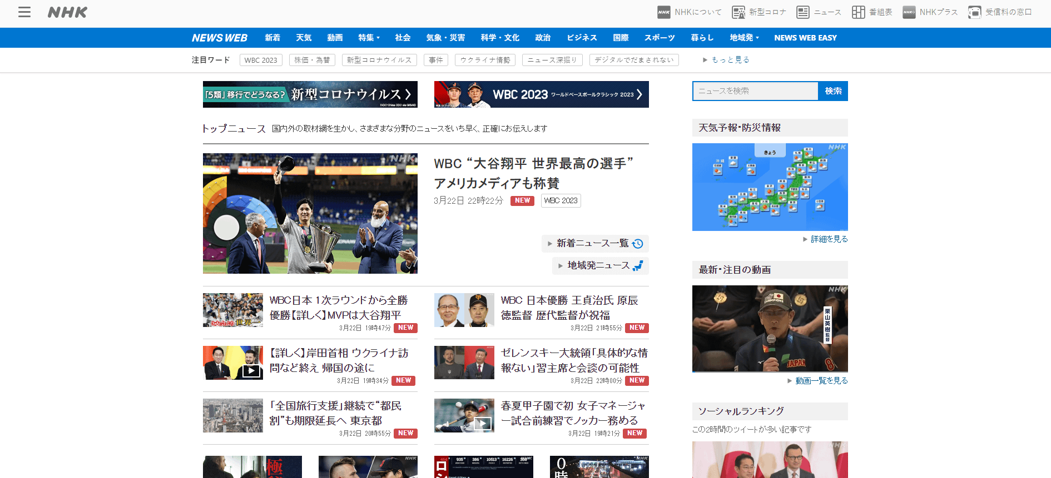Open the hamburger menu icon
This screenshot has height=478, width=1051.
(x=24, y=12)
